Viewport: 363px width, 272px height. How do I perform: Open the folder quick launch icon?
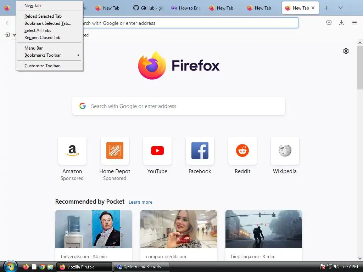pos(50,267)
